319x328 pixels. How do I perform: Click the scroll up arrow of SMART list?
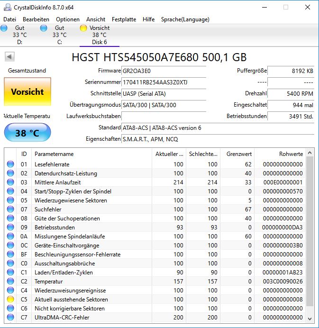coord(310,153)
